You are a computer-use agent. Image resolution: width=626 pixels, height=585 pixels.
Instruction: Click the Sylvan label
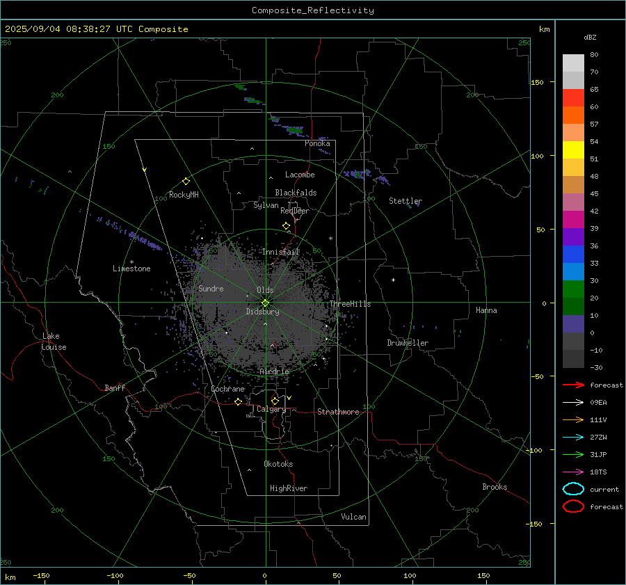266,205
